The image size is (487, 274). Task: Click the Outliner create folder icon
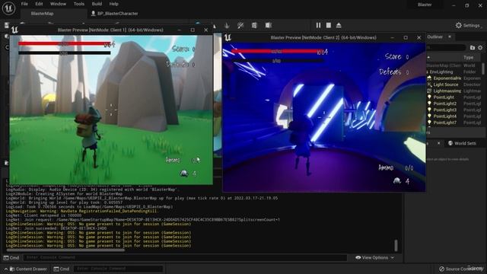click(x=473, y=47)
